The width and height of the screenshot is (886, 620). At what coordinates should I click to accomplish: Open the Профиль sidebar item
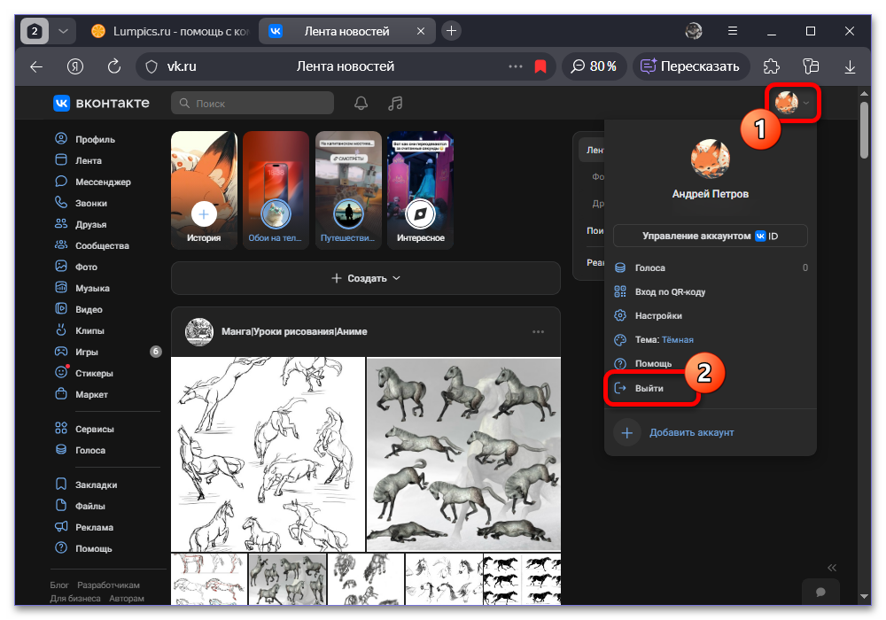coord(85,139)
